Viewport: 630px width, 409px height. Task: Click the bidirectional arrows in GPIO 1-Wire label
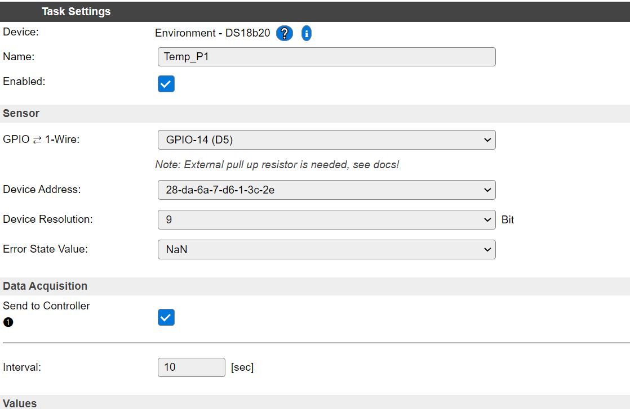(x=37, y=140)
